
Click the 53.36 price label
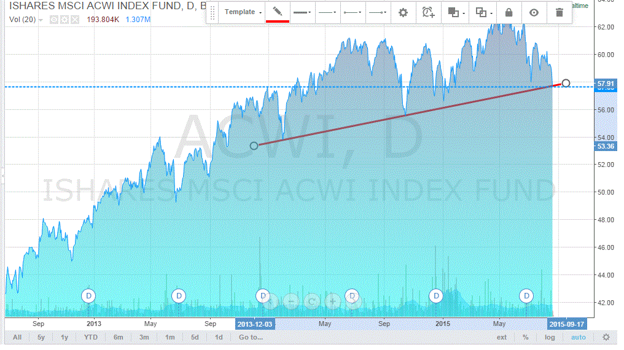(606, 146)
